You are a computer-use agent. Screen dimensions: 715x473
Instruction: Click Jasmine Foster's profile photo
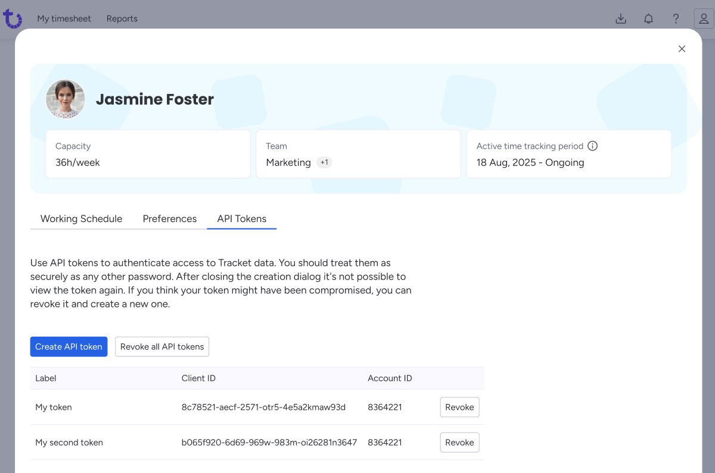(66, 99)
